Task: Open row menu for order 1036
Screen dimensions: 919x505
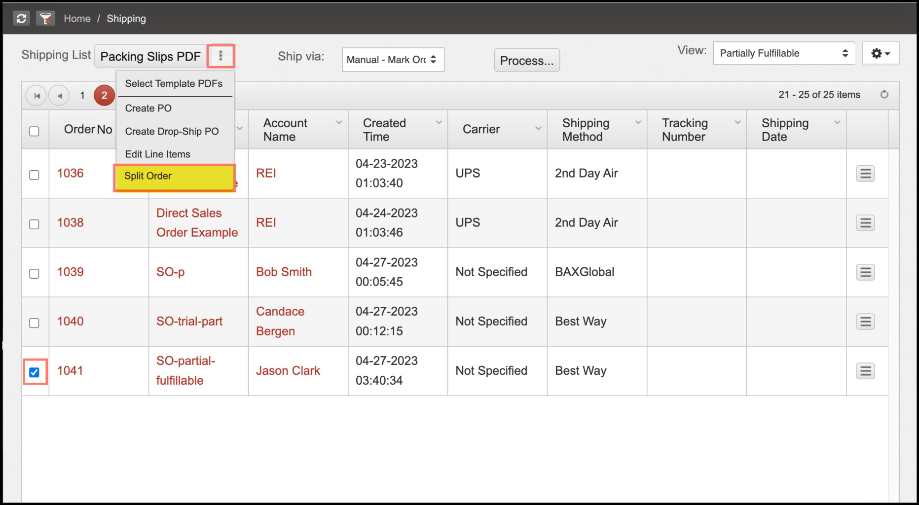Action: (x=865, y=174)
